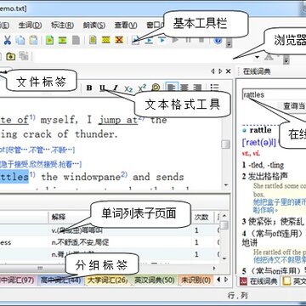Toggle Subscript formatting
306x306 pixels.
[x=128, y=88]
